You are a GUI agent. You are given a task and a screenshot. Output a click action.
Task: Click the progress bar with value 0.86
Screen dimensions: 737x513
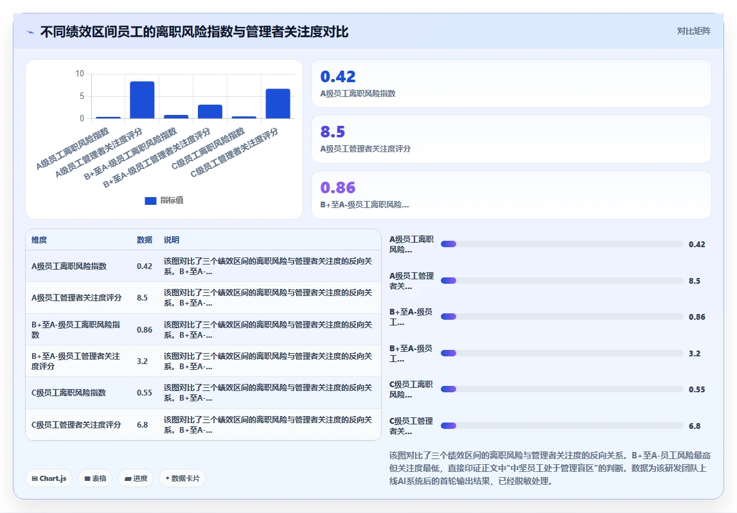pyautogui.click(x=562, y=317)
